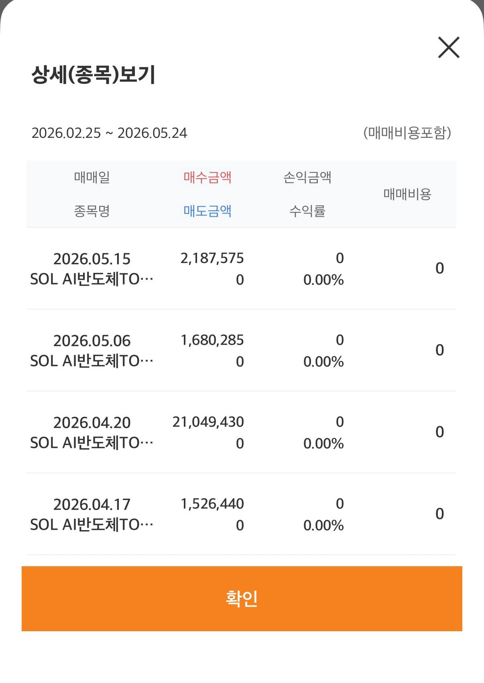Image resolution: width=484 pixels, height=683 pixels.
Task: Tap the 매매비용 column header
Action: (x=407, y=194)
